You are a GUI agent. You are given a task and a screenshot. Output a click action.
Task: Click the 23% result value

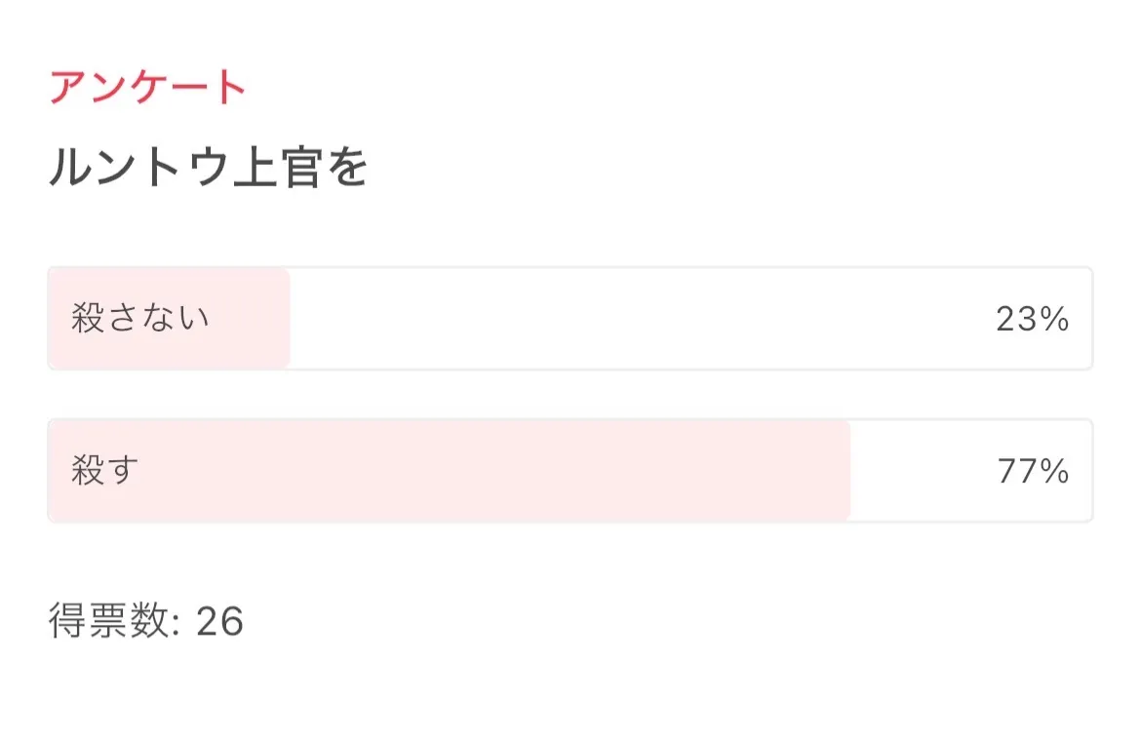click(x=1032, y=319)
